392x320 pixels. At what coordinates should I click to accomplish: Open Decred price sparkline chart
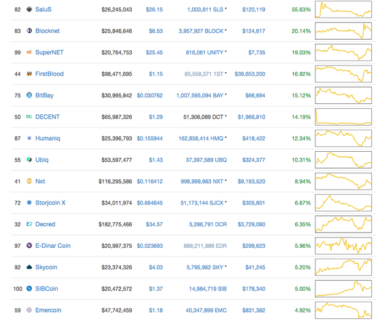pos(343,225)
